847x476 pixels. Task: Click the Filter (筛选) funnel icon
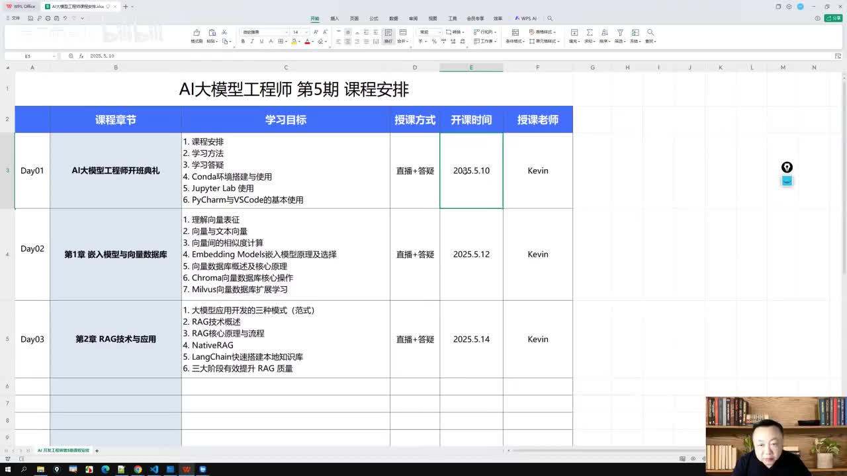[620, 32]
